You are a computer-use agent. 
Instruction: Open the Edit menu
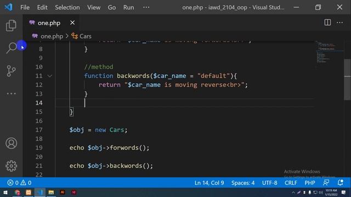point(42,7)
